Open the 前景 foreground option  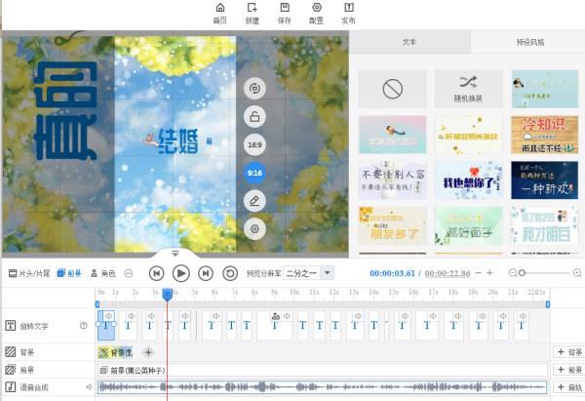(x=69, y=273)
